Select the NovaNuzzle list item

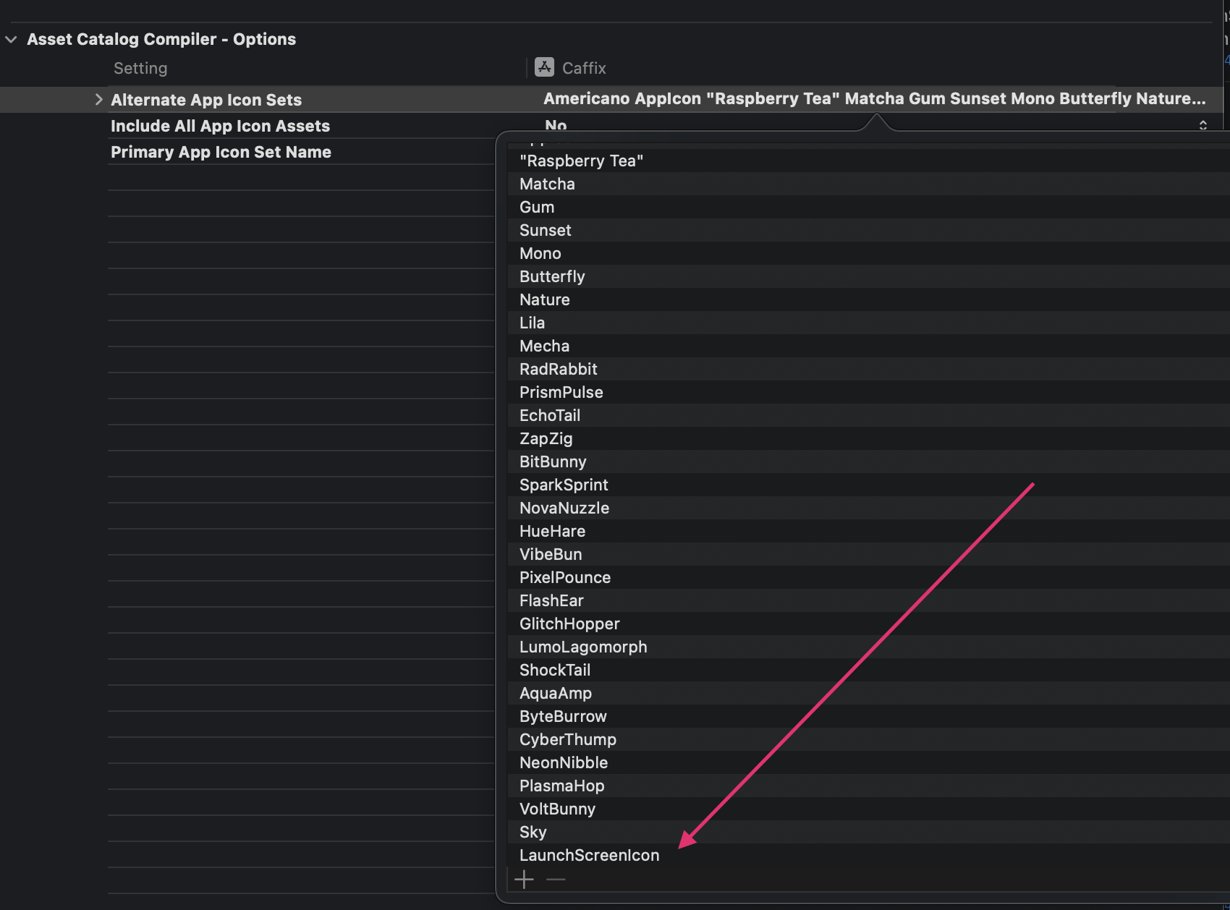(x=564, y=508)
